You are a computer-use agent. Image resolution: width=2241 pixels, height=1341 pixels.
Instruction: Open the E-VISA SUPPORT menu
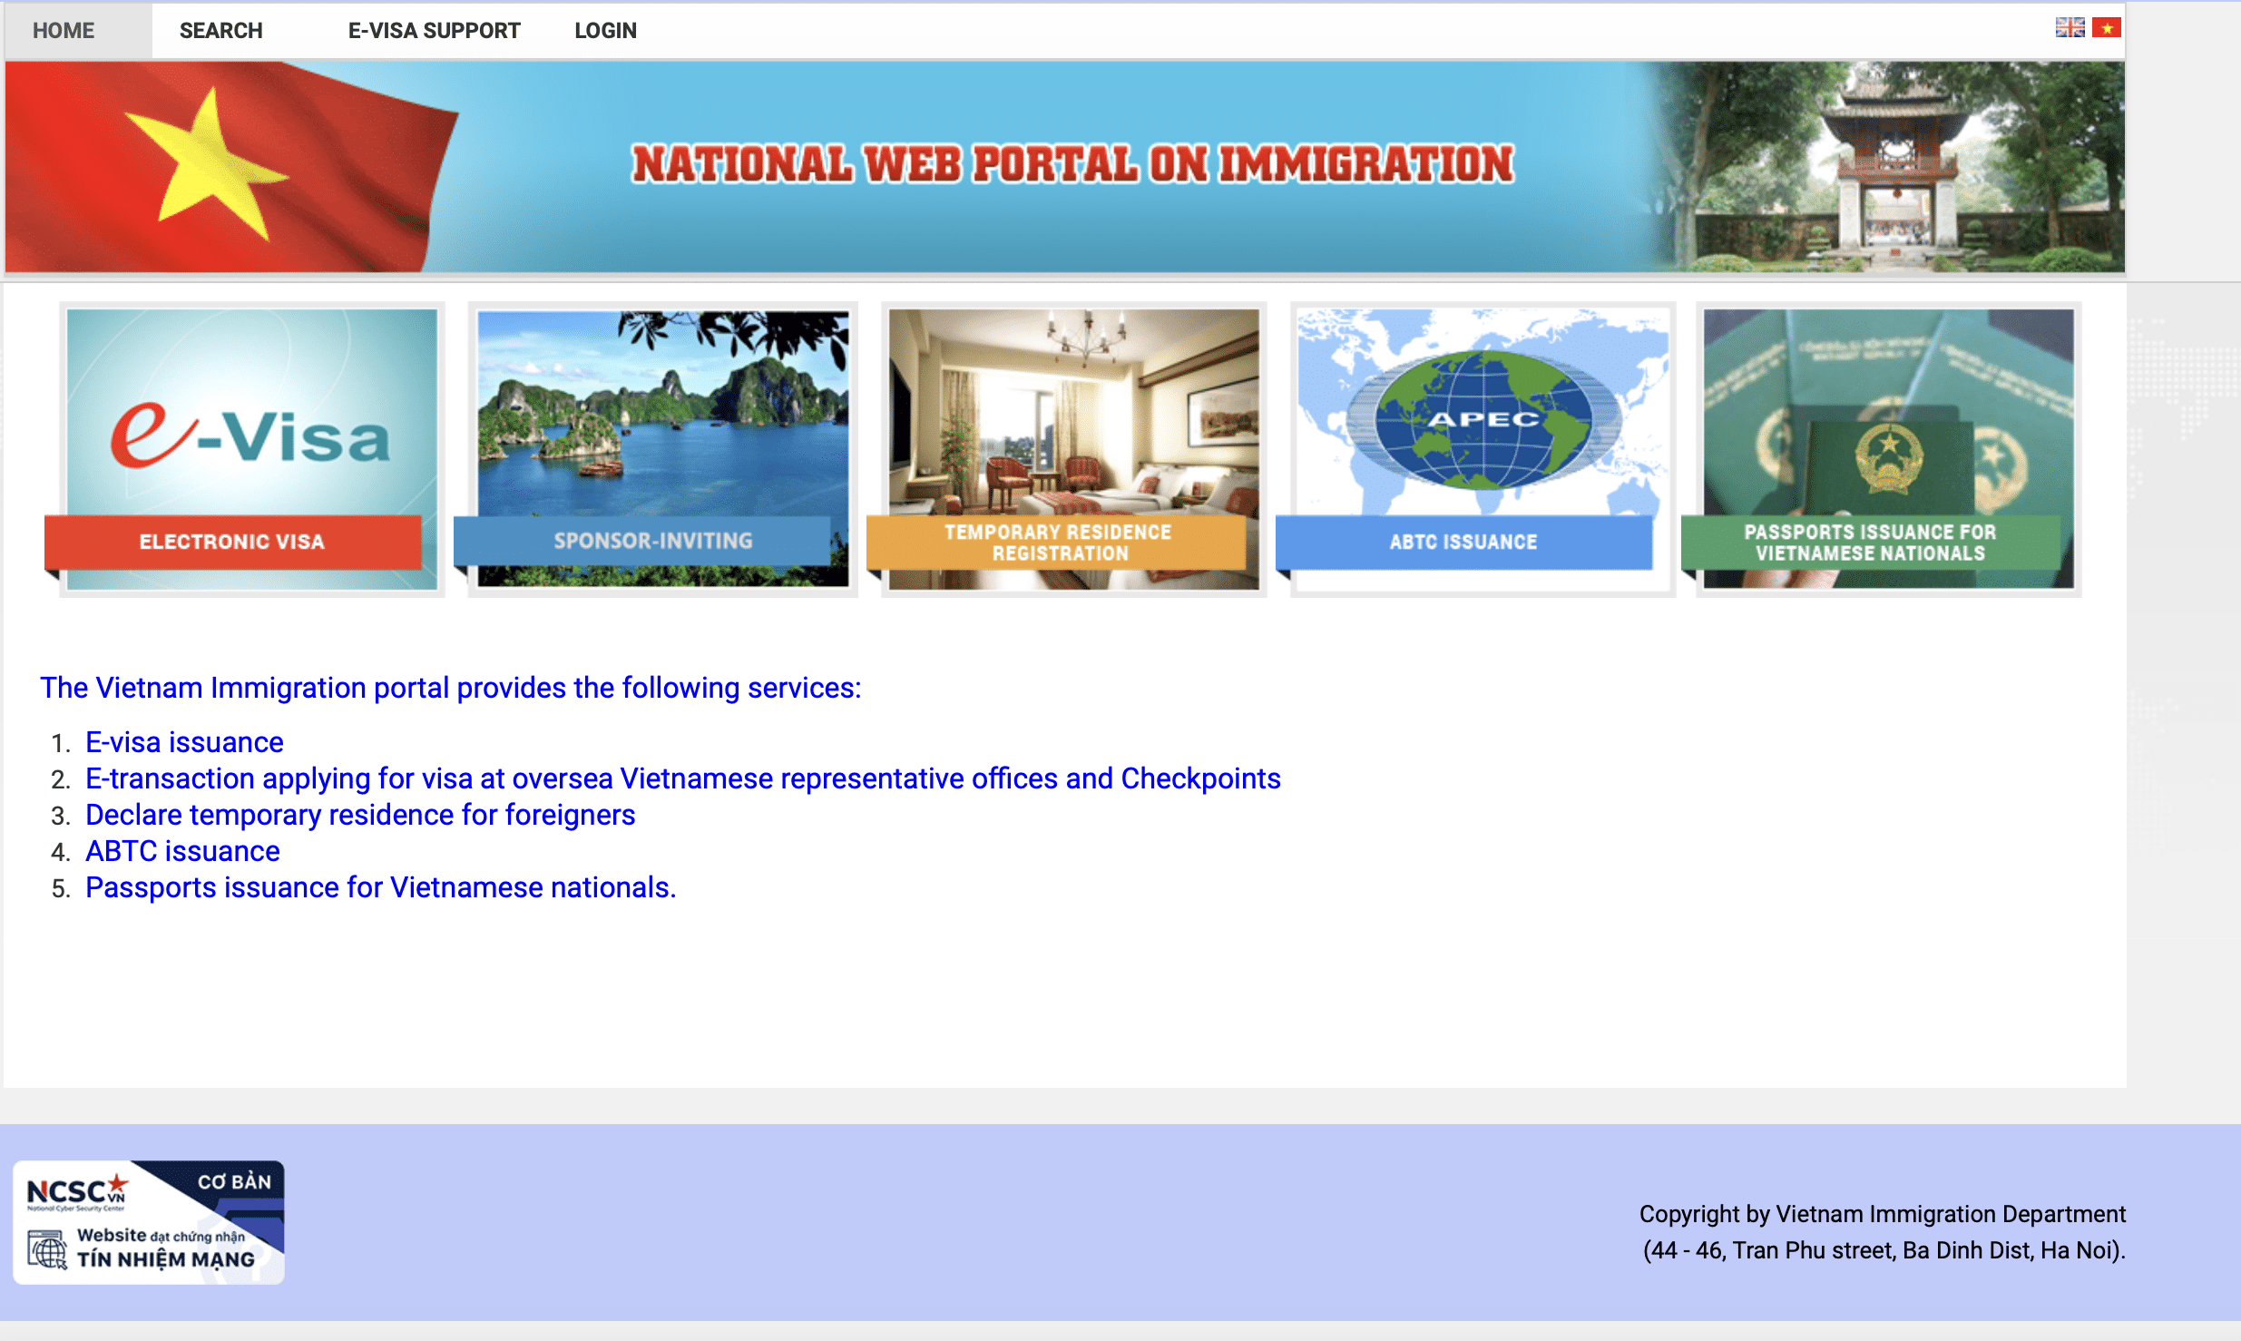point(433,29)
